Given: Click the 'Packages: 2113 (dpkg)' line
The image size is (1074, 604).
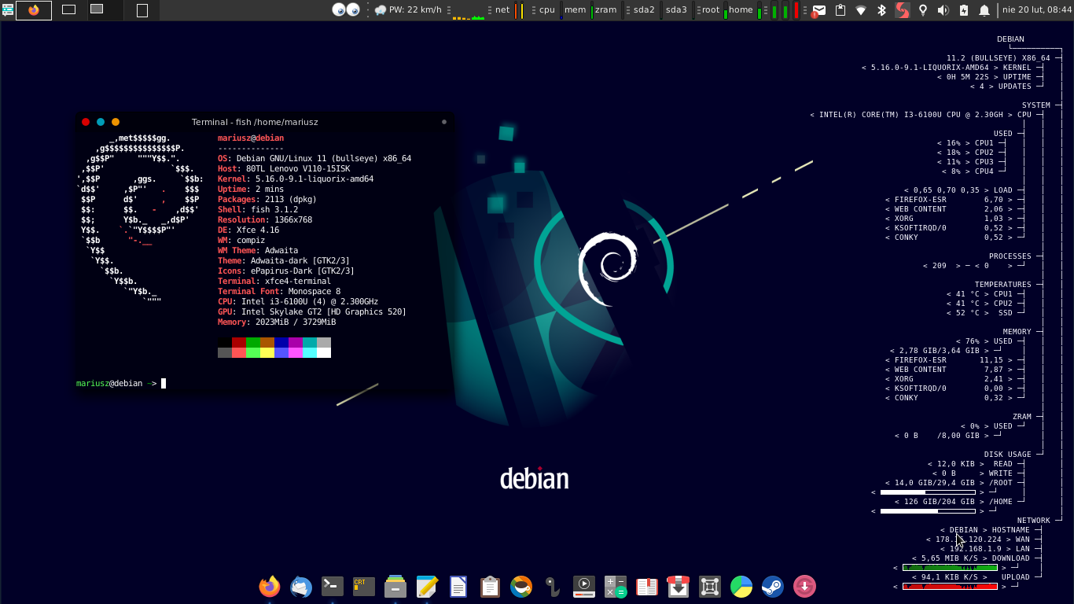Looking at the screenshot, I should point(267,200).
